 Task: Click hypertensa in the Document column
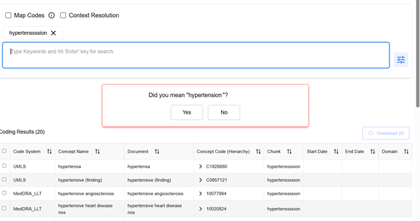[139, 166]
